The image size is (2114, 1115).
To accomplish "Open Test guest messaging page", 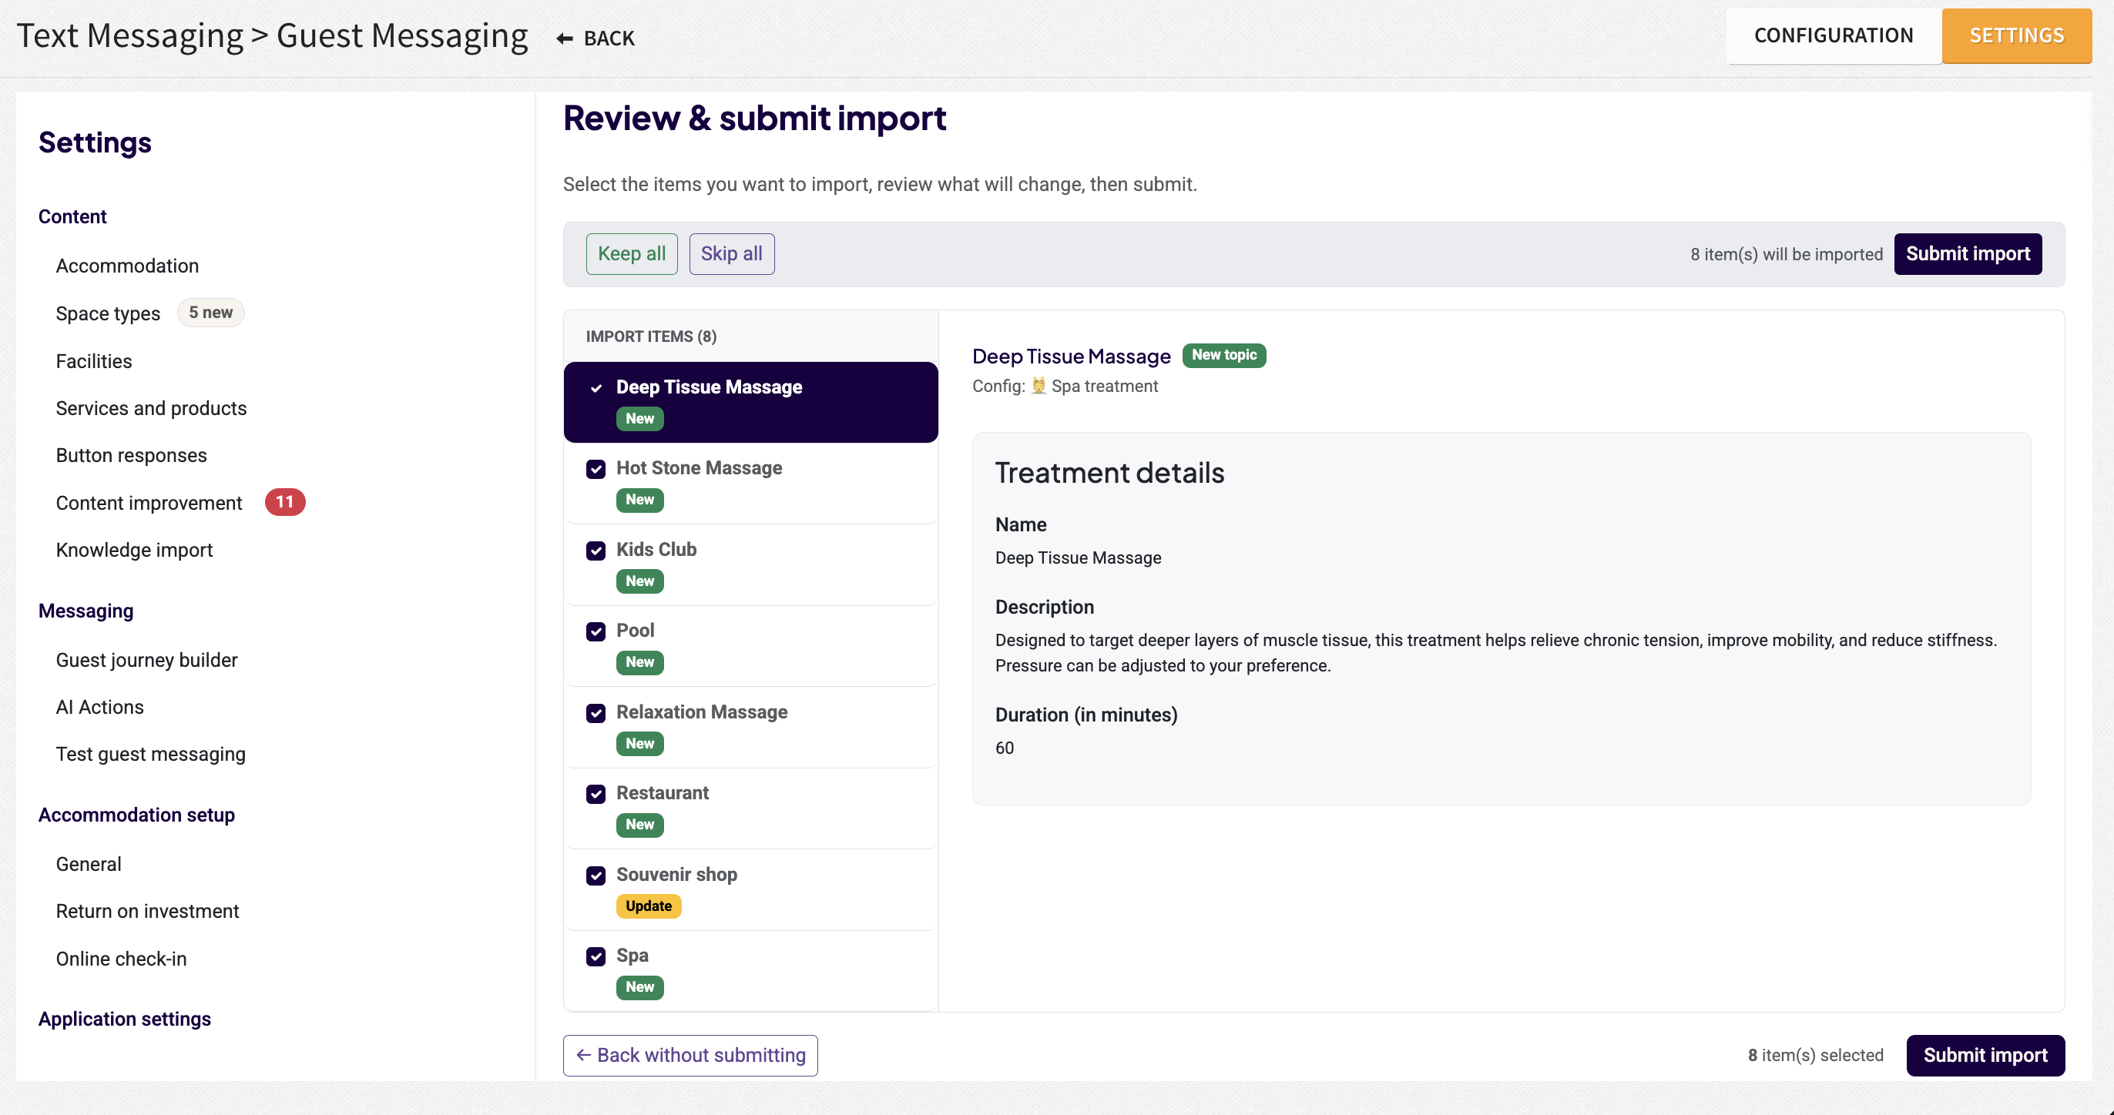I will point(150,754).
